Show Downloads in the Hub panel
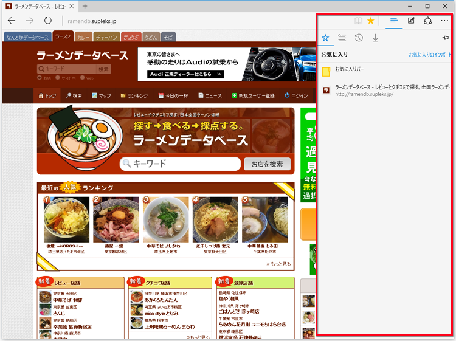456x341 pixels. click(375, 38)
